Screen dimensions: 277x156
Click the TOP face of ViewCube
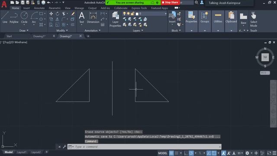pyautogui.click(x=265, y=57)
